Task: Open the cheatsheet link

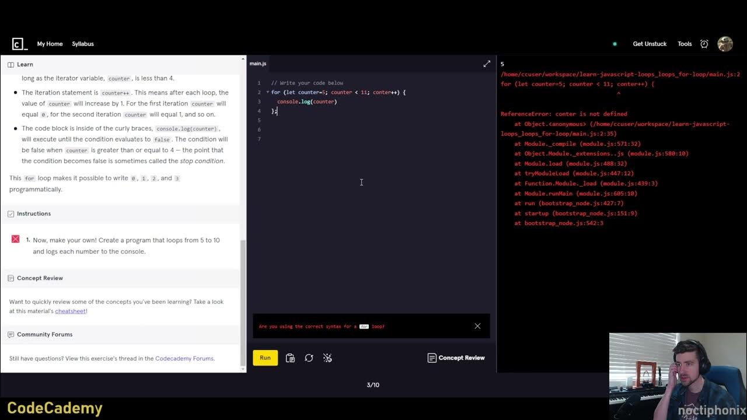Action: tap(70, 311)
